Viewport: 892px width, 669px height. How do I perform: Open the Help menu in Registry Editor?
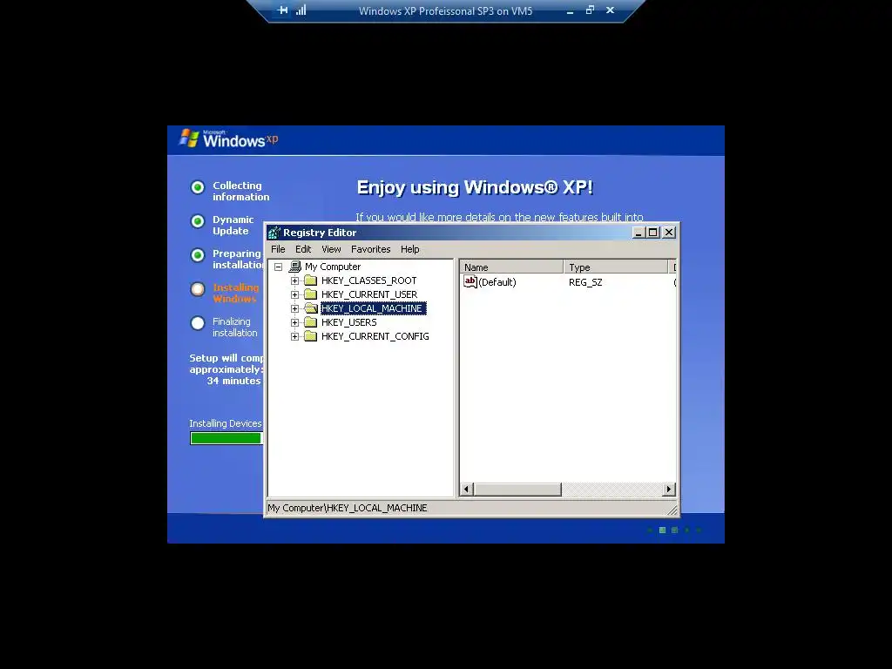[409, 249]
